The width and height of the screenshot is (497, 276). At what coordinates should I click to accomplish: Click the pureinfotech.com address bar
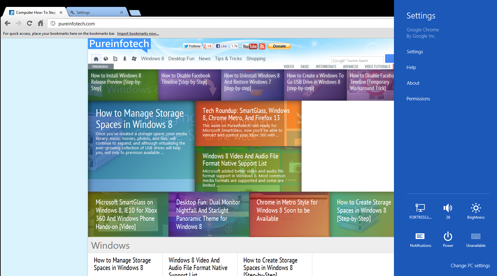220,24
